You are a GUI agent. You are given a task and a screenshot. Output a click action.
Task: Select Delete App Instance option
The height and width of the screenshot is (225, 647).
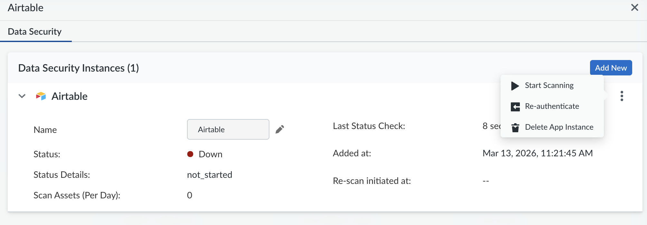click(559, 127)
